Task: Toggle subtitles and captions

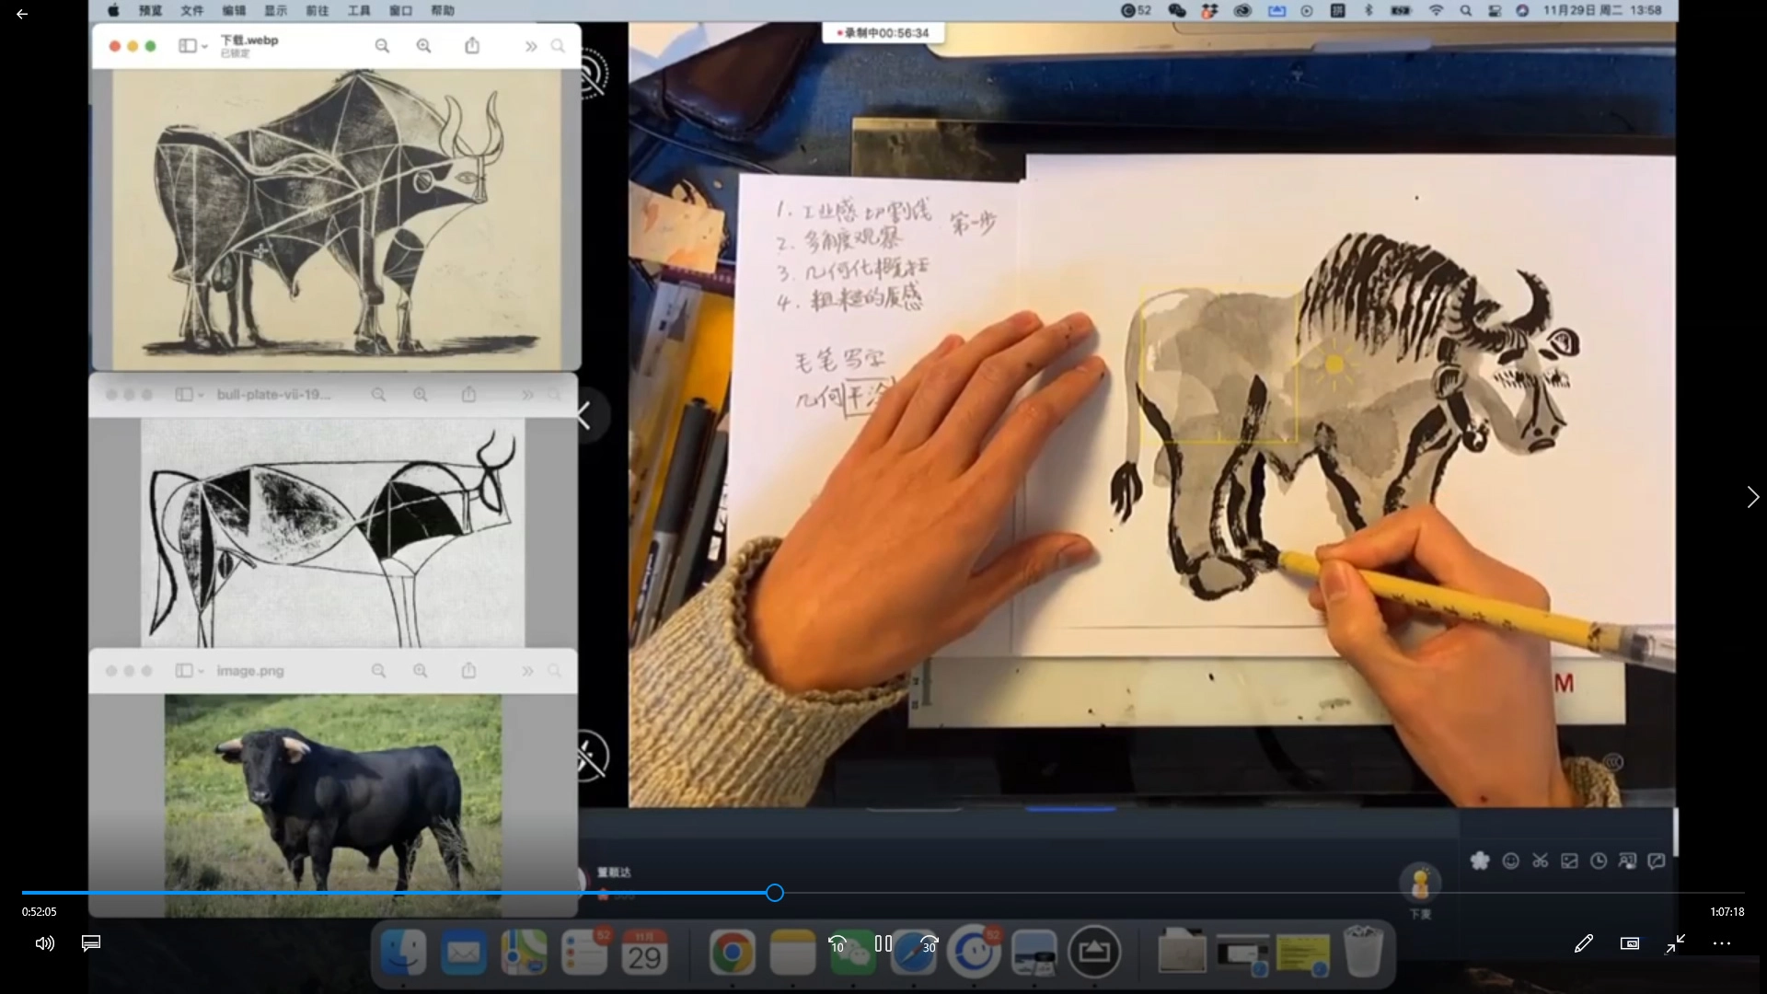Action: (91, 943)
